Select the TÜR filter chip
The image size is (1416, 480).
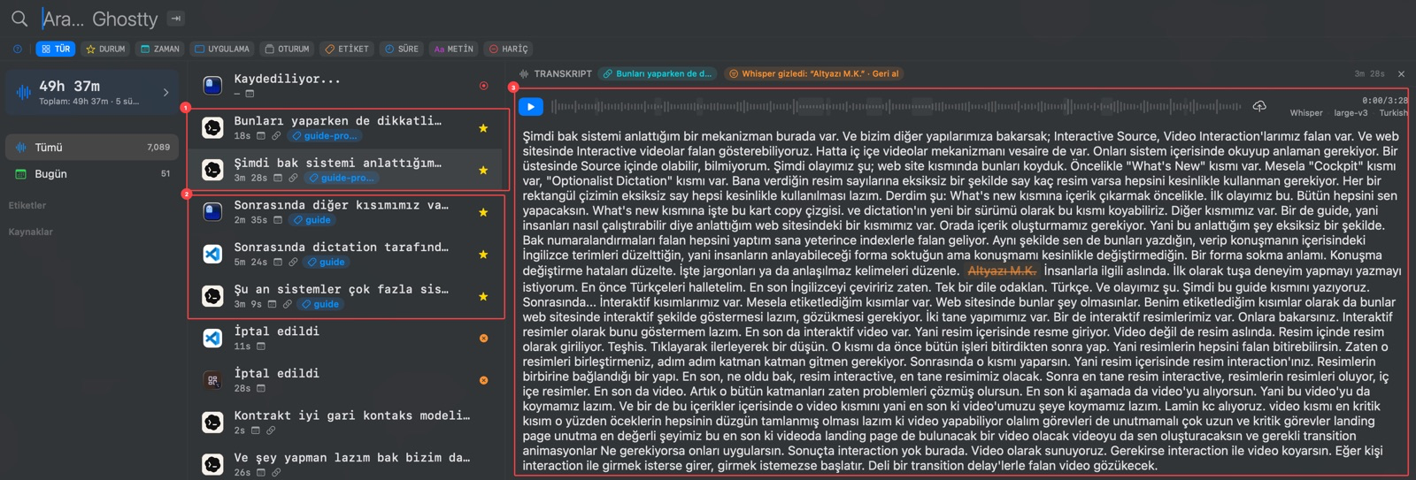(56, 49)
